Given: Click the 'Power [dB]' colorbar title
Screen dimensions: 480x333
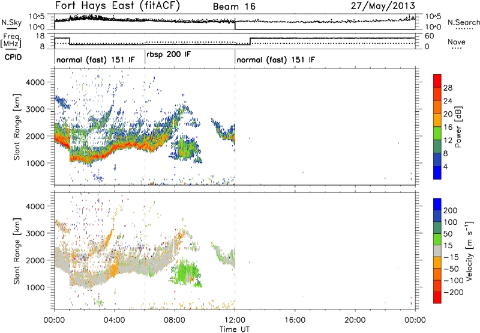Looking at the screenshot, I should click(x=458, y=127).
